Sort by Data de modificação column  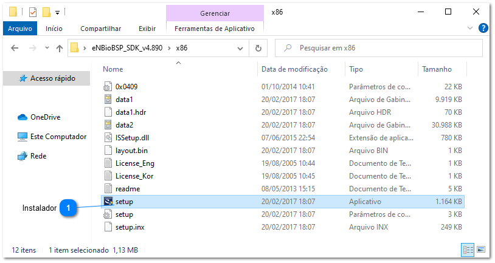point(294,69)
